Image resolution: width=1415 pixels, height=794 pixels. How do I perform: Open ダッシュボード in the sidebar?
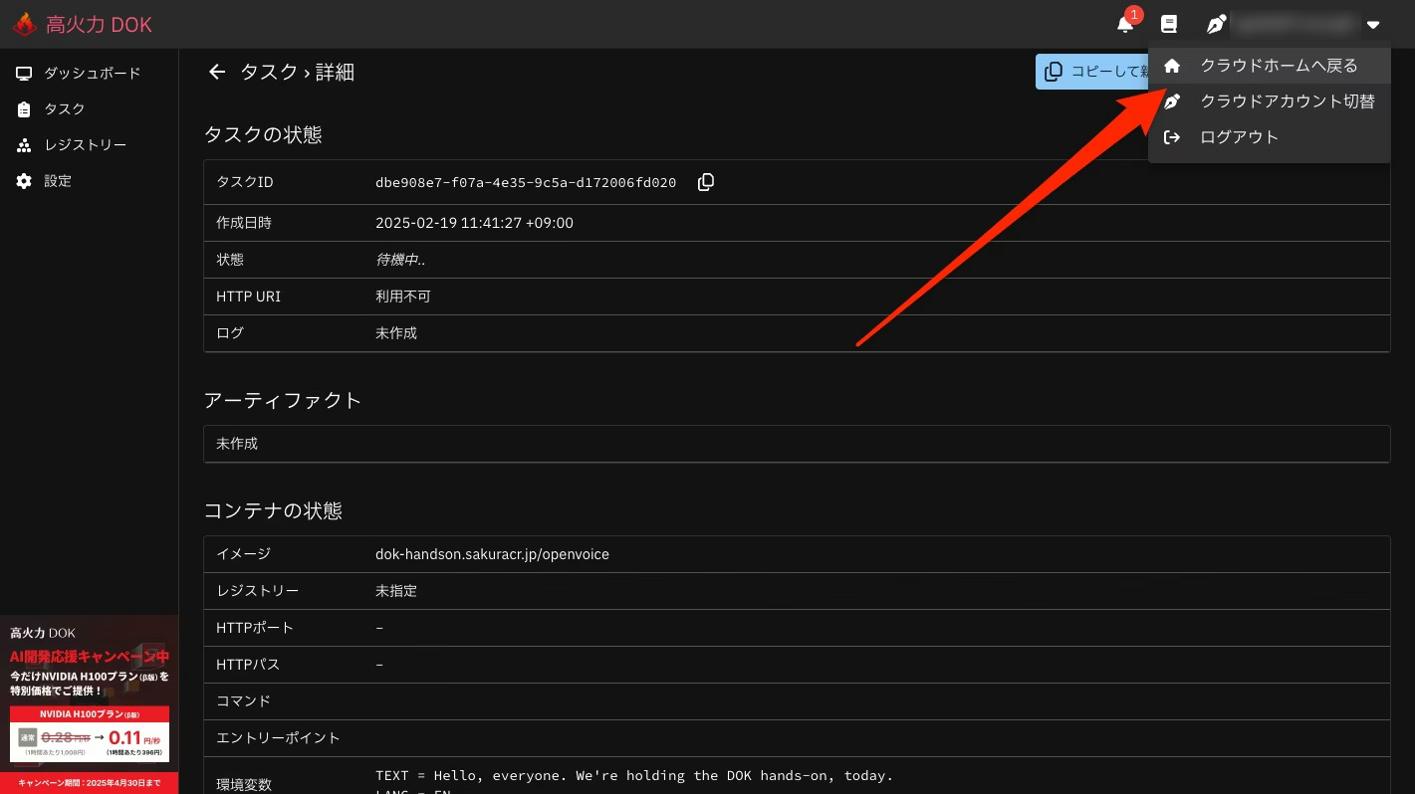pos(92,74)
